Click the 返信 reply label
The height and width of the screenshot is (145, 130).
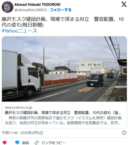pyautogui.click(x=25, y=143)
